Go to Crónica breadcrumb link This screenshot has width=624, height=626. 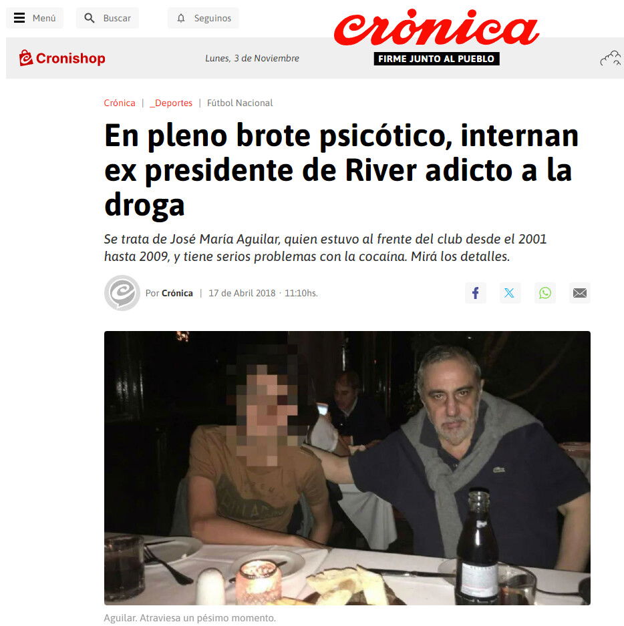120,103
